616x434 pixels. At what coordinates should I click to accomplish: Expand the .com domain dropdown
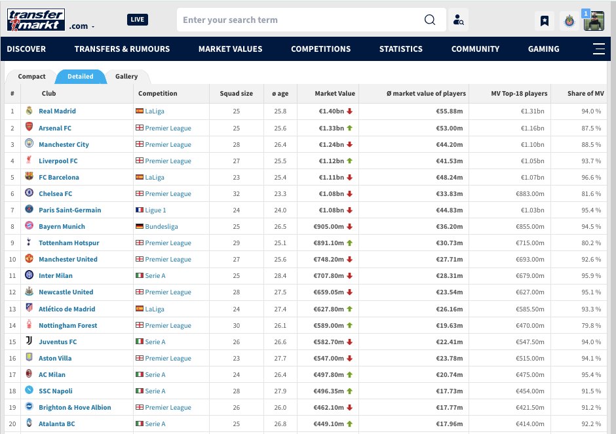click(x=82, y=26)
